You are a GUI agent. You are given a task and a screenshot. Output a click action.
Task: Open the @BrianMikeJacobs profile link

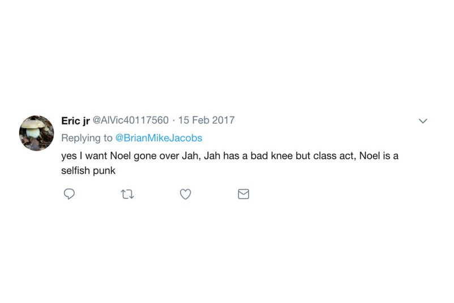(x=159, y=138)
